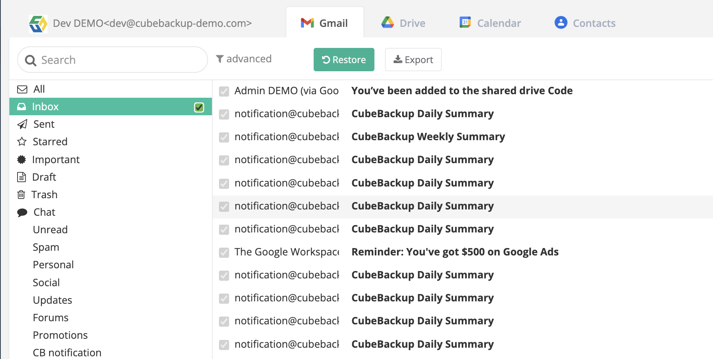Viewport: 713px width, 359px height.
Task: Click the Google Calendar icon
Action: [465, 23]
